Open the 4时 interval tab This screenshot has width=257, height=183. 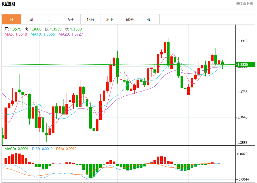coord(150,19)
